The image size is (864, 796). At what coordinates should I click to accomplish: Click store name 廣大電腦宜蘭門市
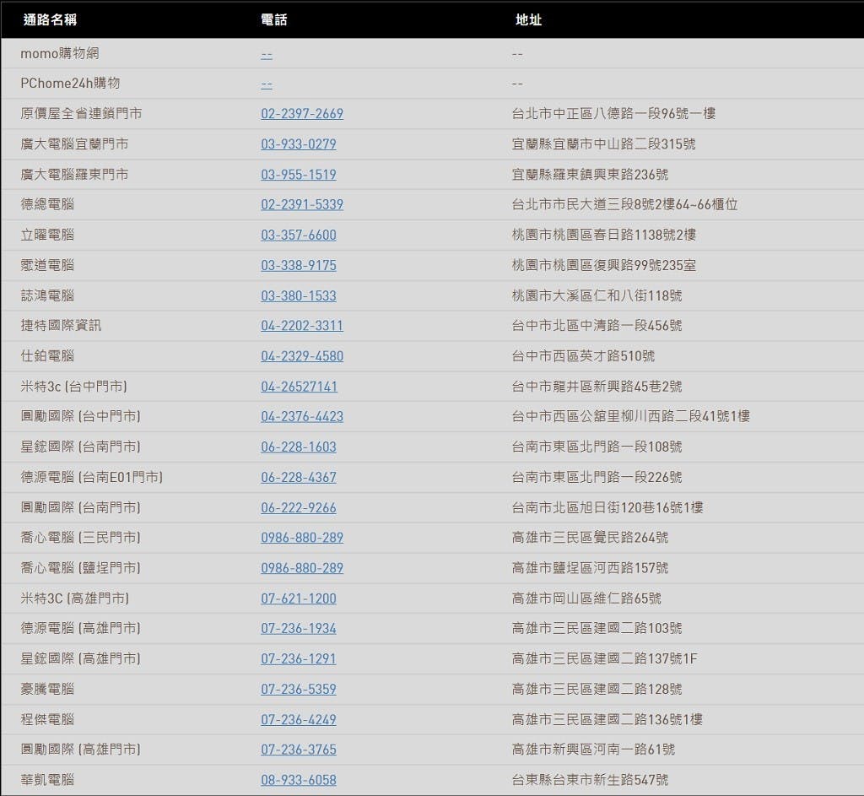click(74, 143)
